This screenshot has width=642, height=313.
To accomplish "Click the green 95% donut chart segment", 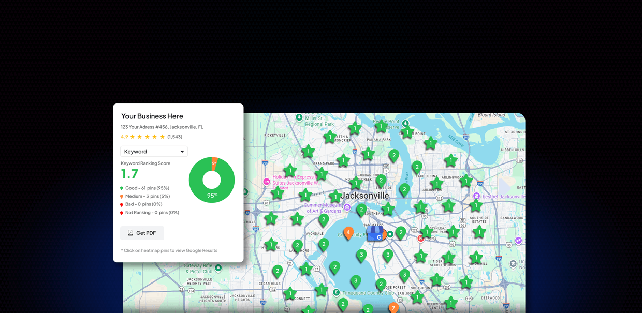I will click(212, 195).
